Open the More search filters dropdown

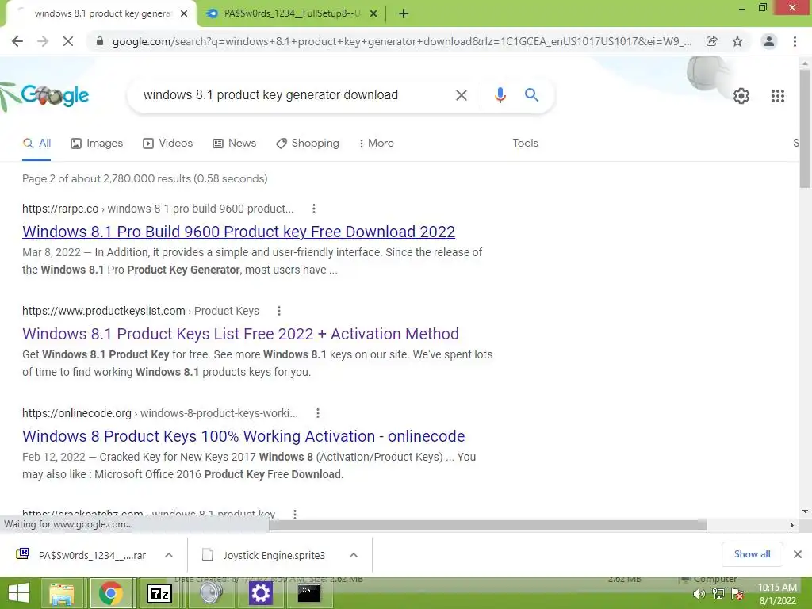pos(376,143)
